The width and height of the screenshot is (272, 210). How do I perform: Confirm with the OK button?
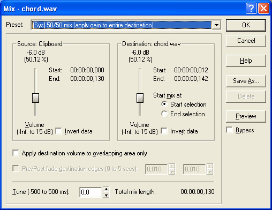click(246, 25)
